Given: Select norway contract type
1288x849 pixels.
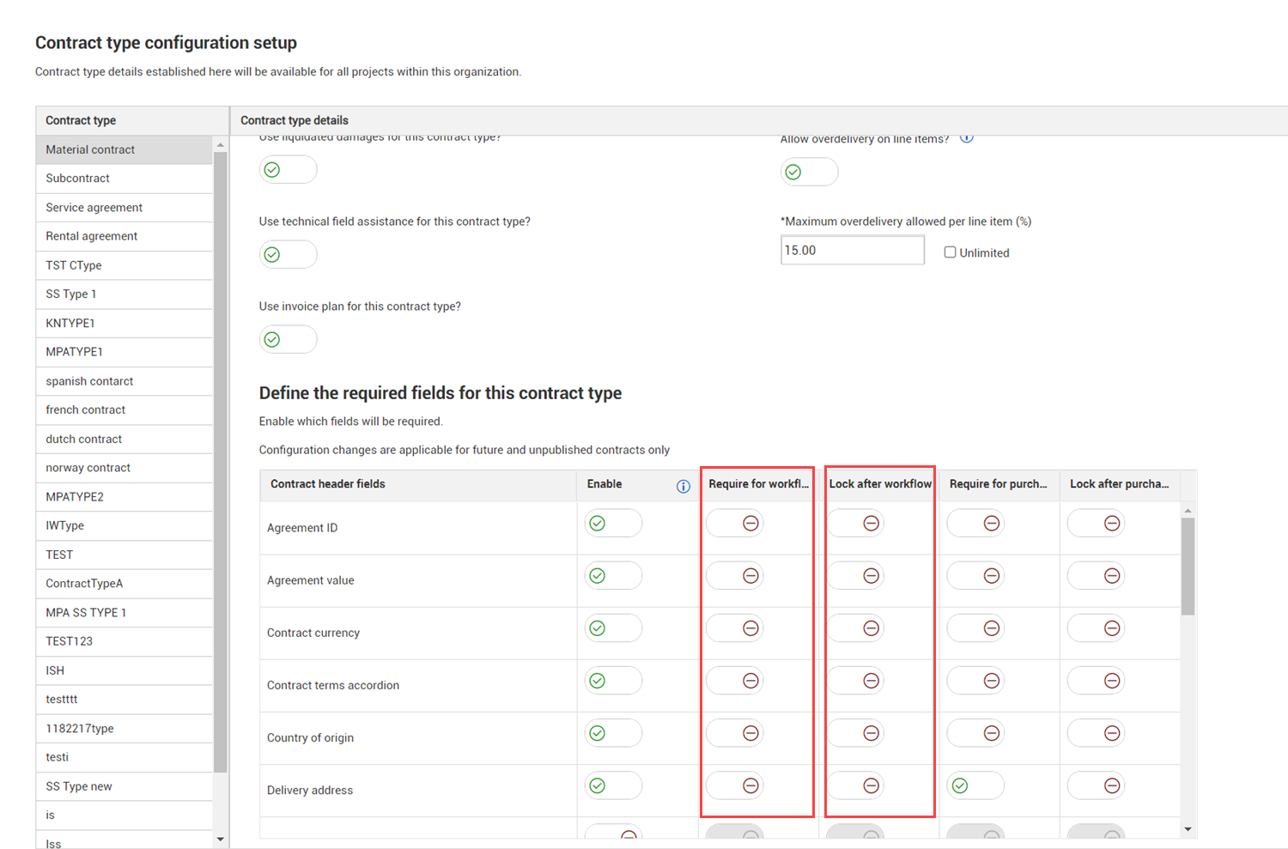Looking at the screenshot, I should pyautogui.click(x=125, y=468).
